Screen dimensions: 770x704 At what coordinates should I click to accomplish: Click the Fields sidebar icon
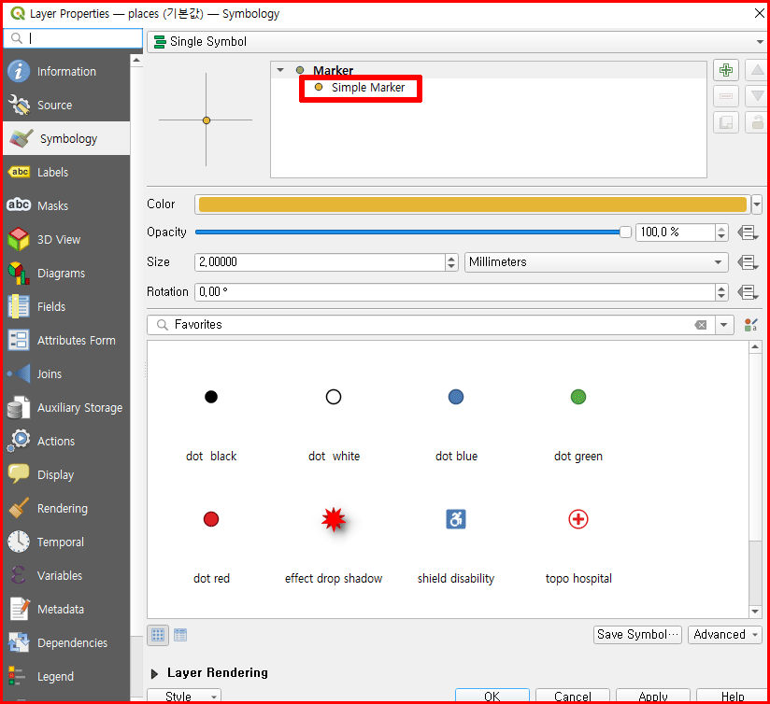19,306
